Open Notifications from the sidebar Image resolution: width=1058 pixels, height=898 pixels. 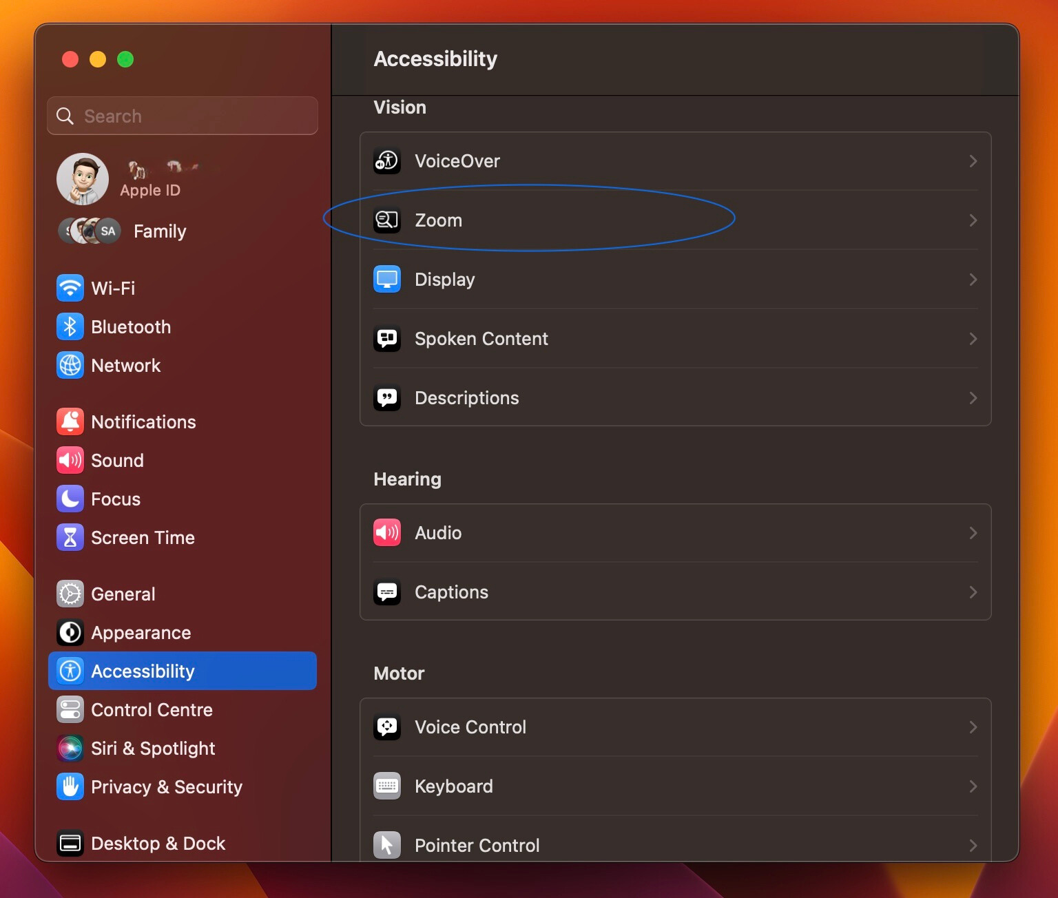pyautogui.click(x=183, y=421)
